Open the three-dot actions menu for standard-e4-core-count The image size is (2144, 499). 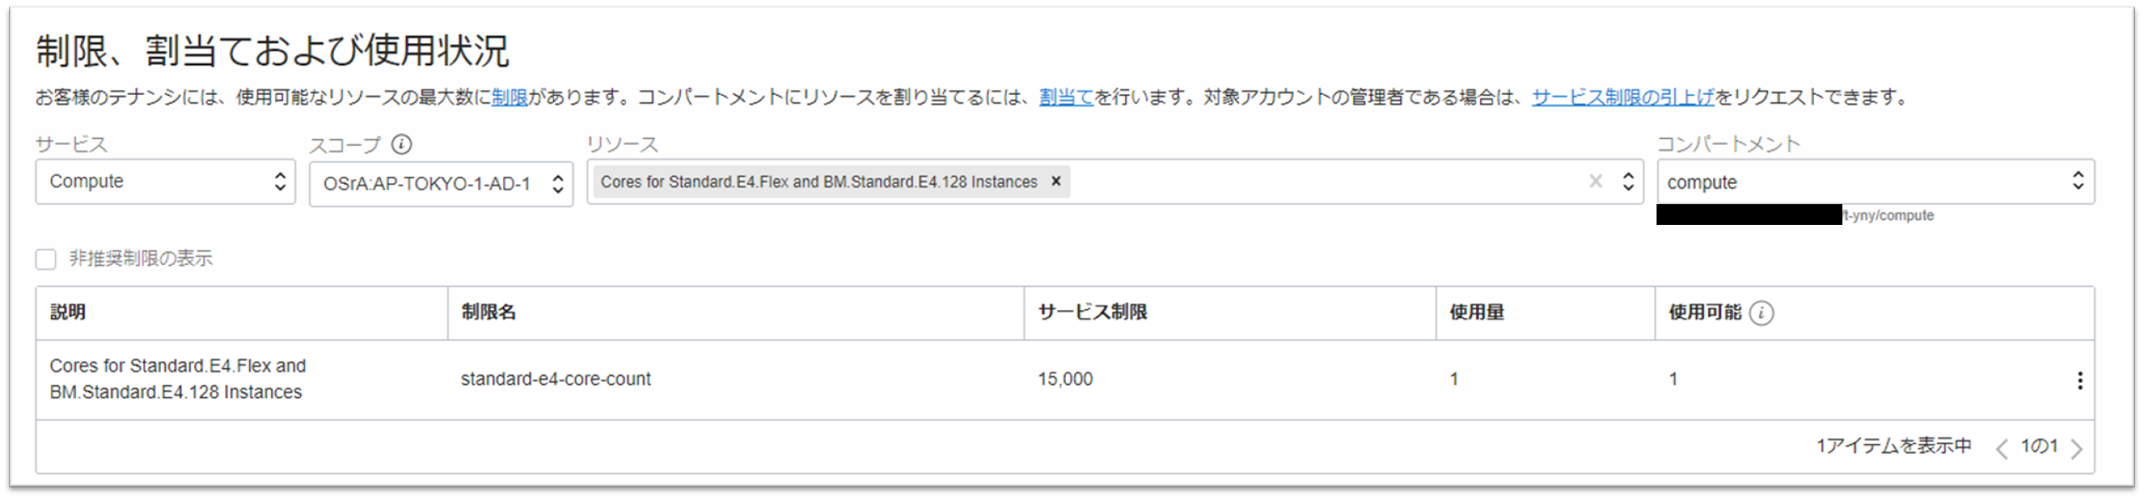(x=2080, y=381)
